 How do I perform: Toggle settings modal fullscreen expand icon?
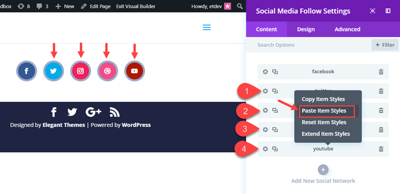[x=372, y=11]
